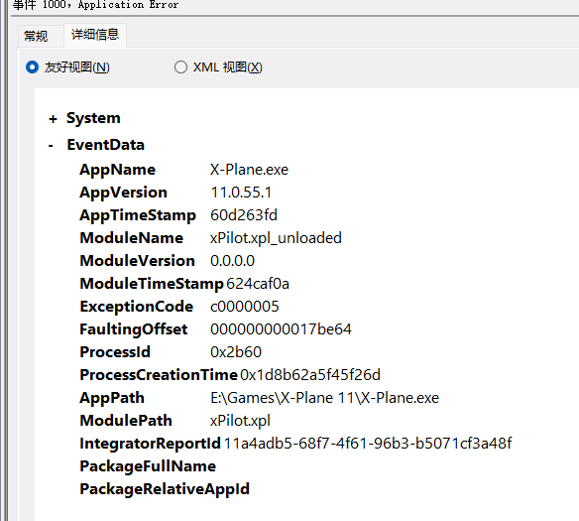Click the AppVersion label
Image resolution: width=579 pixels, height=521 pixels.
click(123, 194)
